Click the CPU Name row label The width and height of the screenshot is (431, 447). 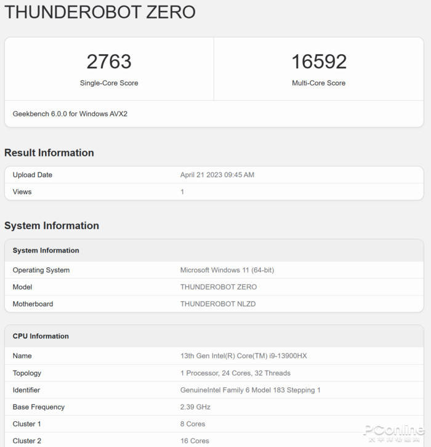22,356
